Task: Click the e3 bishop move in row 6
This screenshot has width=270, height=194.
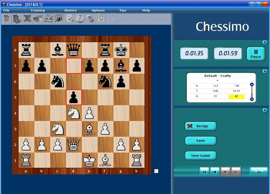Action: point(216,85)
